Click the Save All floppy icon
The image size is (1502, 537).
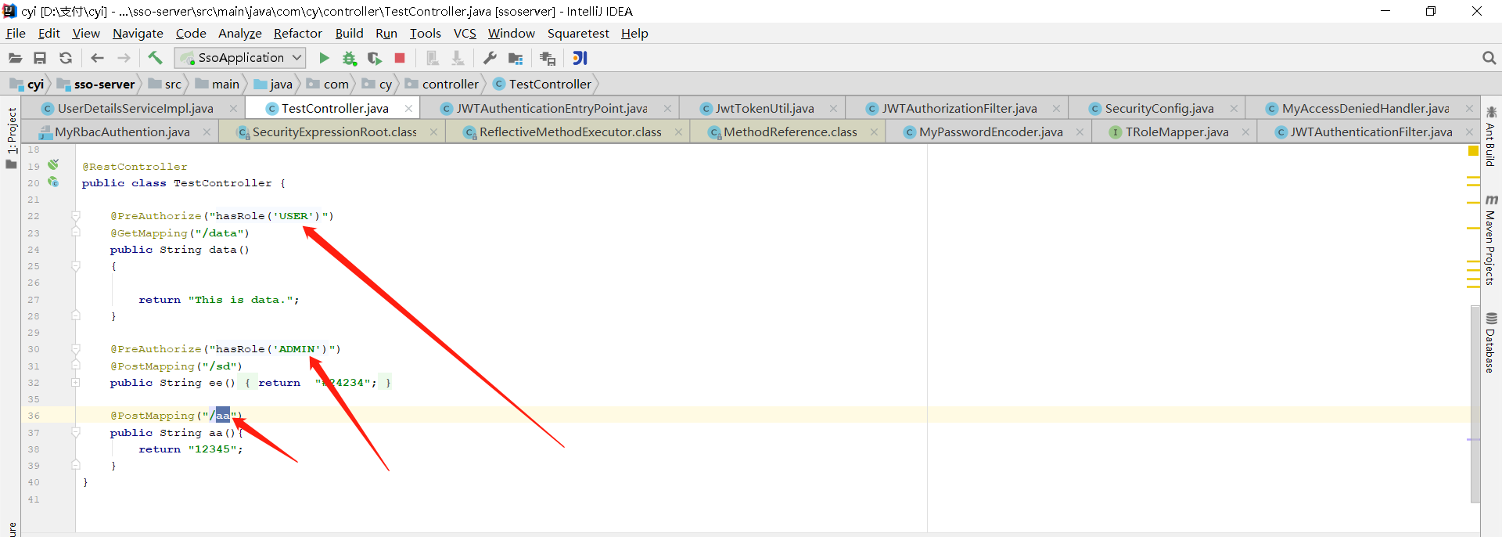point(40,58)
